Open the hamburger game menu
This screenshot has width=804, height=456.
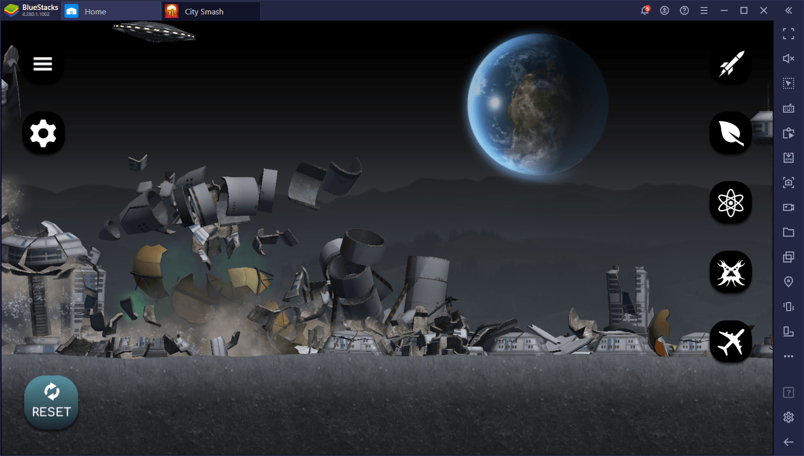(x=43, y=64)
